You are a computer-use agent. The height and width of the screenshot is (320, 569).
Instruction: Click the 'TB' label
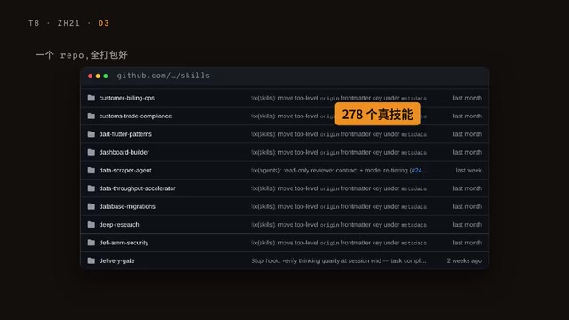tap(34, 23)
